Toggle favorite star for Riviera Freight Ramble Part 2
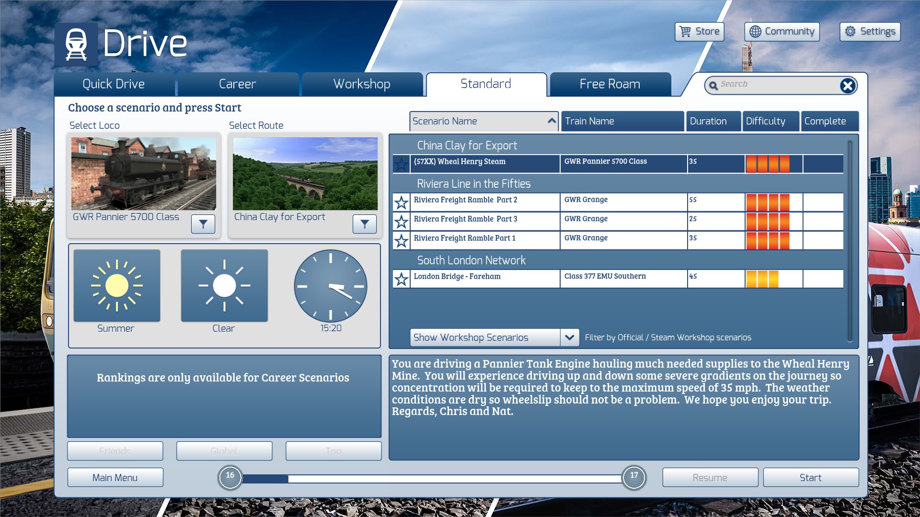This screenshot has height=517, width=920. 402,202
